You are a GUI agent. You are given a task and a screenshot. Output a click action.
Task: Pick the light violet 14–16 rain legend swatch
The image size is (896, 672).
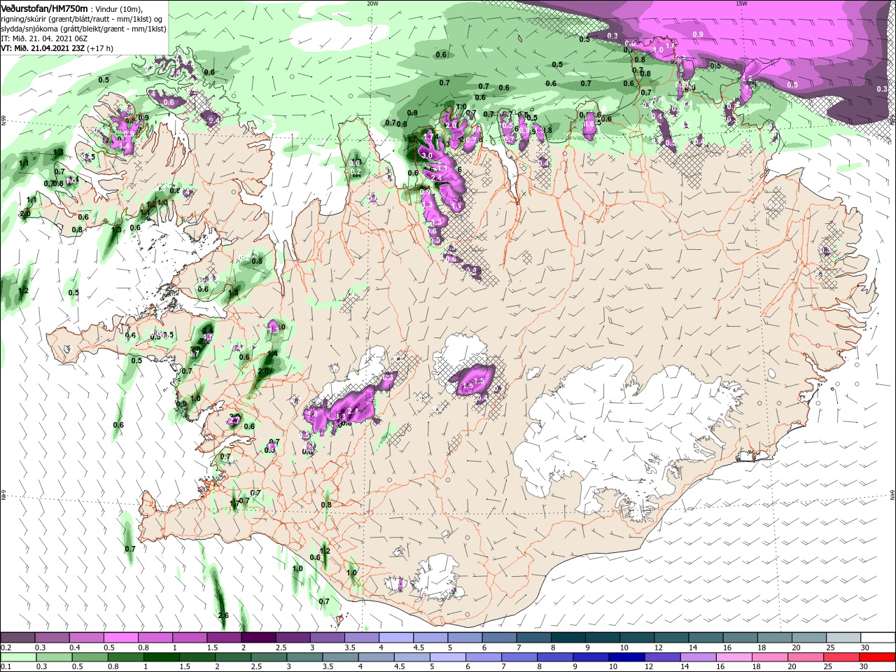pyautogui.click(x=697, y=657)
